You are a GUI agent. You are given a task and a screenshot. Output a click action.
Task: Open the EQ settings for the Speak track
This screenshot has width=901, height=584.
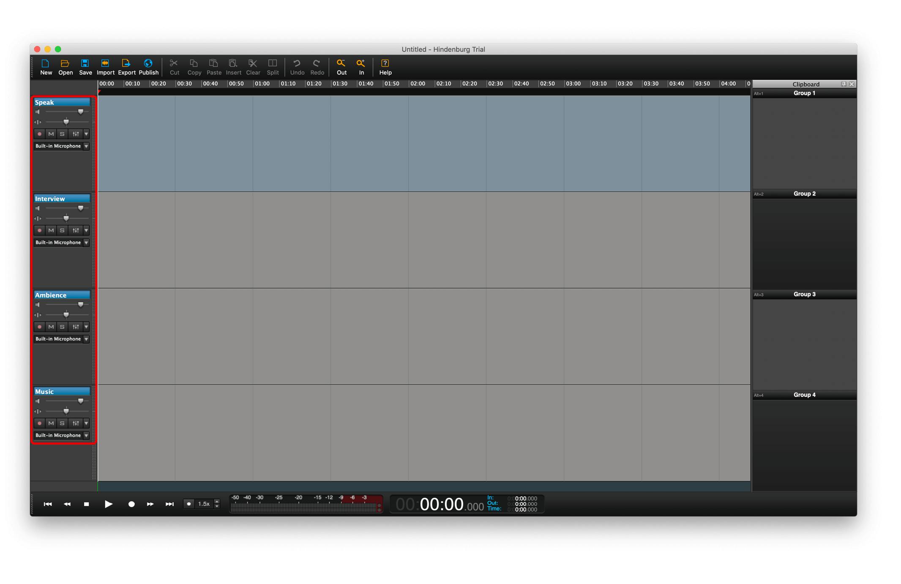click(x=76, y=134)
